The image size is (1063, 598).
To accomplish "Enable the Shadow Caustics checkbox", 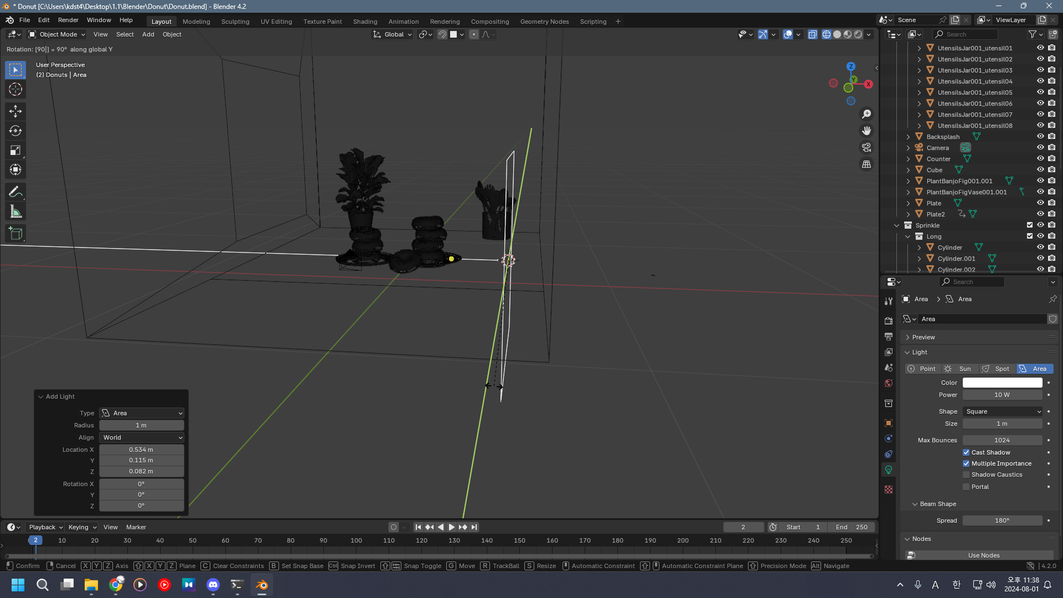I will 966,475.
